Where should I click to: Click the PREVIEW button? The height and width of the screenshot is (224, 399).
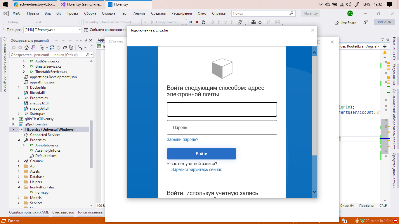click(x=384, y=22)
